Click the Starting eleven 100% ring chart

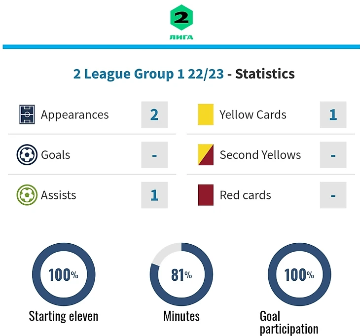63,274
